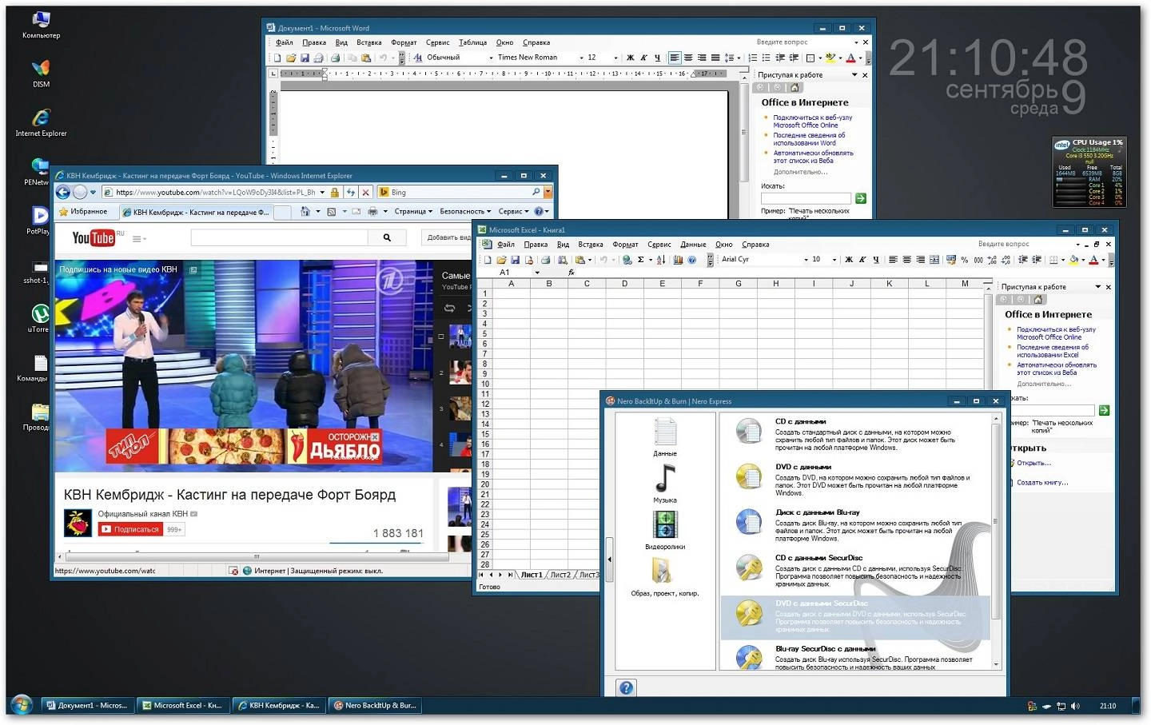The height and width of the screenshot is (725, 1151).
Task: Expand the font size 12 dropdown in Word
Action: coord(615,58)
